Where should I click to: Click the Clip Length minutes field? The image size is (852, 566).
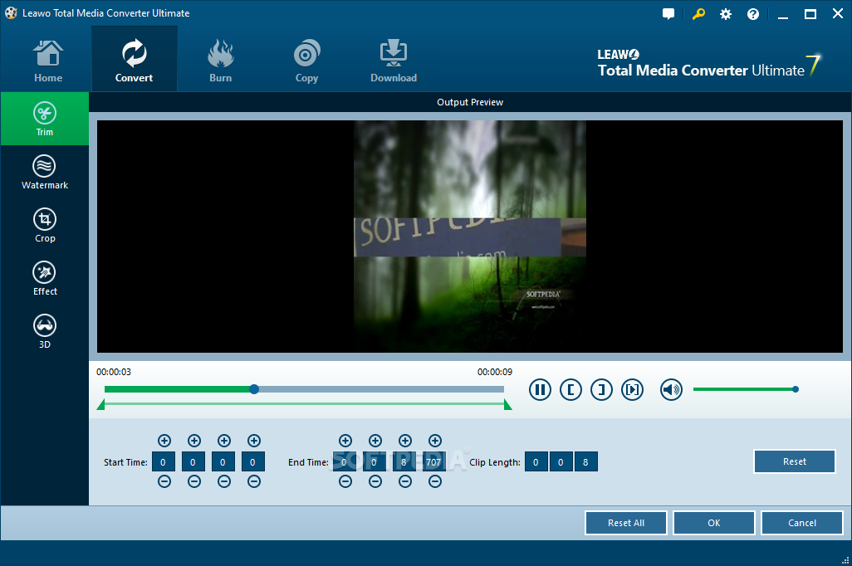561,461
